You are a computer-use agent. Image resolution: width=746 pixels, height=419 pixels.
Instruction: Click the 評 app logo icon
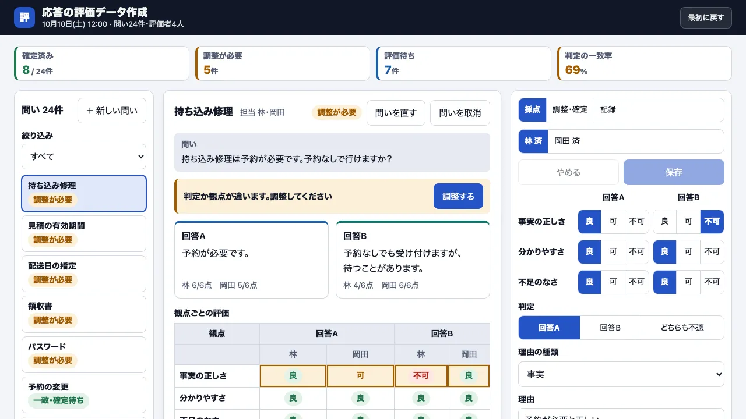coord(24,17)
